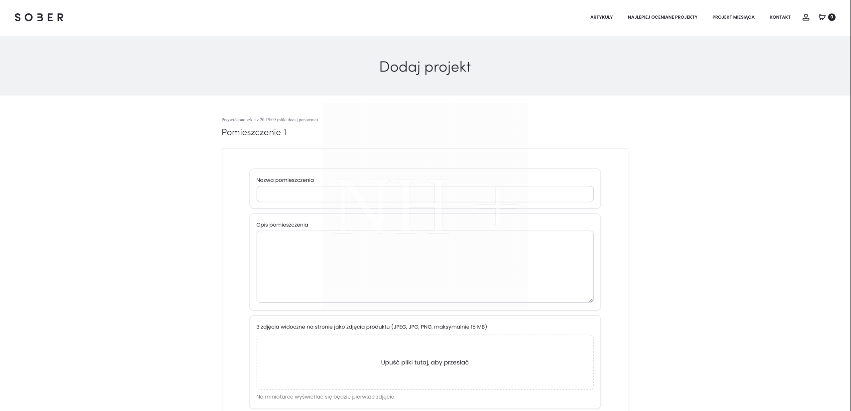This screenshot has width=851, height=411.
Task: Click the 3 zdjęcia widoczne label
Action: pos(371,327)
